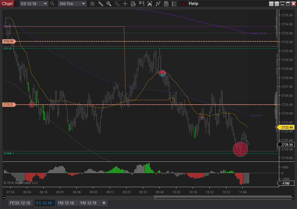
Task: Switch to the last YM 12-18 tab
Action: (x=88, y=203)
